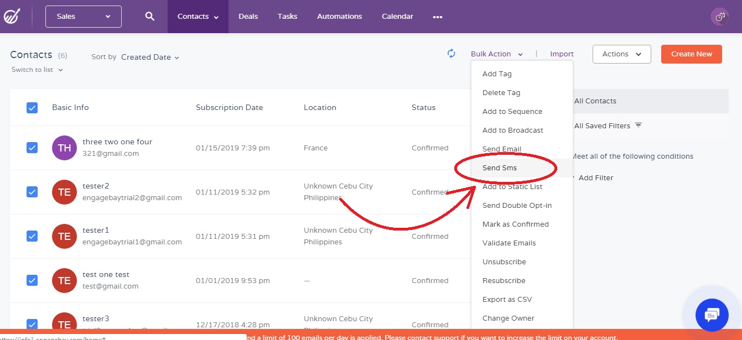This screenshot has width=742, height=340.
Task: Click the Create New button
Action: coord(691,54)
